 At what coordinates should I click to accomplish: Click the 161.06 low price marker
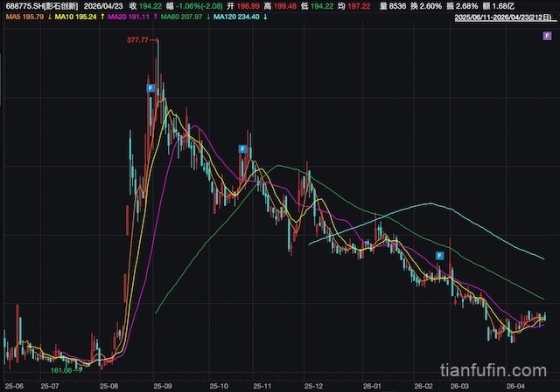[x=61, y=370]
